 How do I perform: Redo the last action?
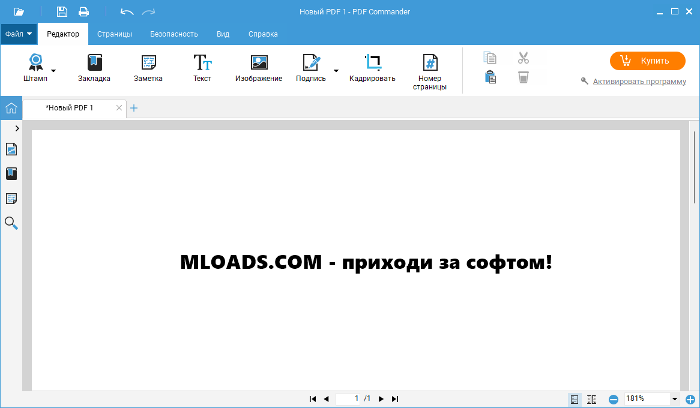tap(148, 12)
